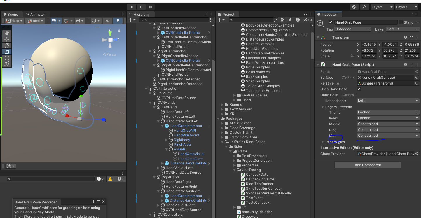421x218 pixels.
Task: Select the Inspector tab
Action: [327, 14]
